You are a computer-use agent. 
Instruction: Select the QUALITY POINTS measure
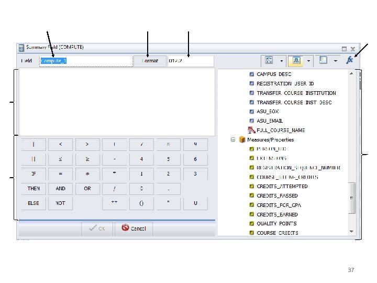point(276,224)
